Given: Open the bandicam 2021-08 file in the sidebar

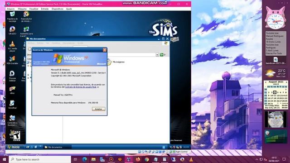Looking at the screenshot, I should [275, 61].
